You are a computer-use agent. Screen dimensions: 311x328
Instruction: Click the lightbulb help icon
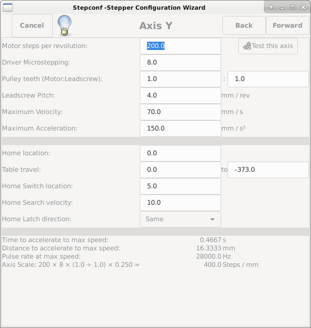tap(65, 26)
